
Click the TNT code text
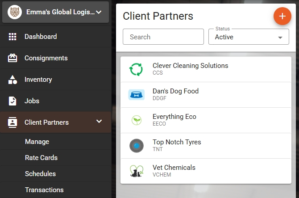(x=158, y=149)
